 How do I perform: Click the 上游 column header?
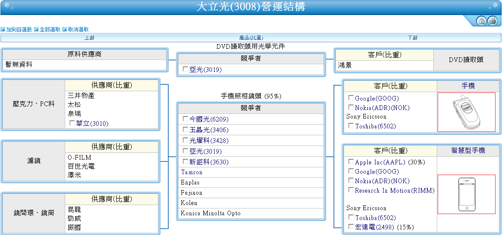[x=89, y=38]
